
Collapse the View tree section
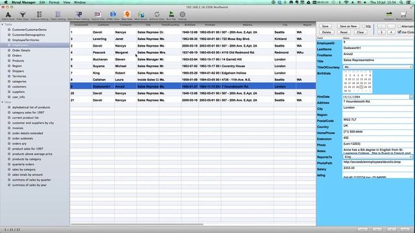point(3,102)
